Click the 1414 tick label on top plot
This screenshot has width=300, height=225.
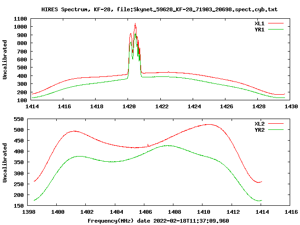pos(32,106)
